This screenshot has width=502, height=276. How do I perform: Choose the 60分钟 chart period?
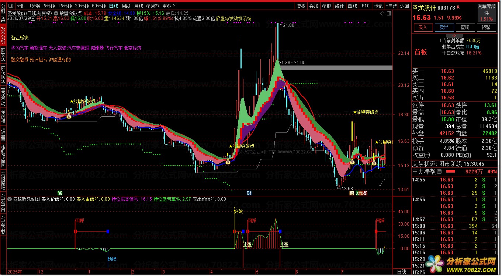coord(99,6)
